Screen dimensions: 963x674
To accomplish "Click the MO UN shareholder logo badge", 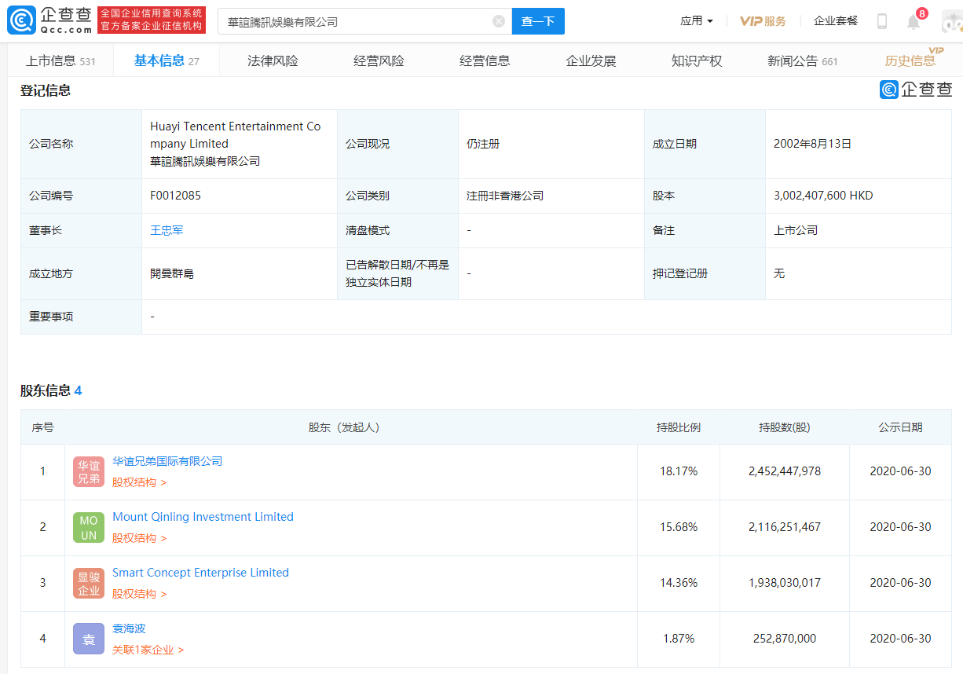I will coord(89,527).
